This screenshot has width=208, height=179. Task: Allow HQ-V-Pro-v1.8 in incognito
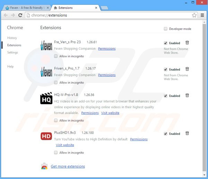pyautogui.click(x=56, y=121)
